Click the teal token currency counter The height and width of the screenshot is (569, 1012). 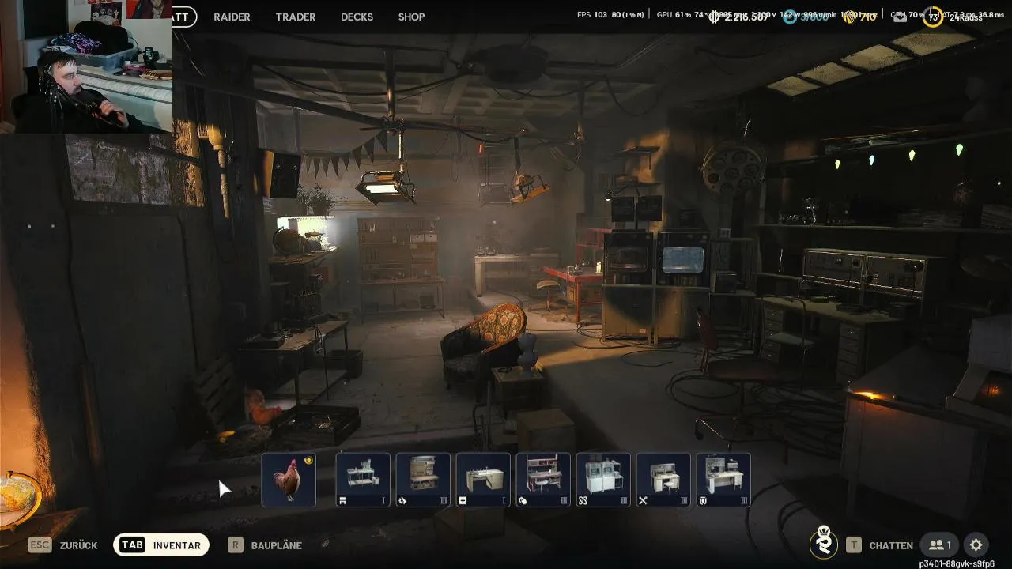point(806,17)
